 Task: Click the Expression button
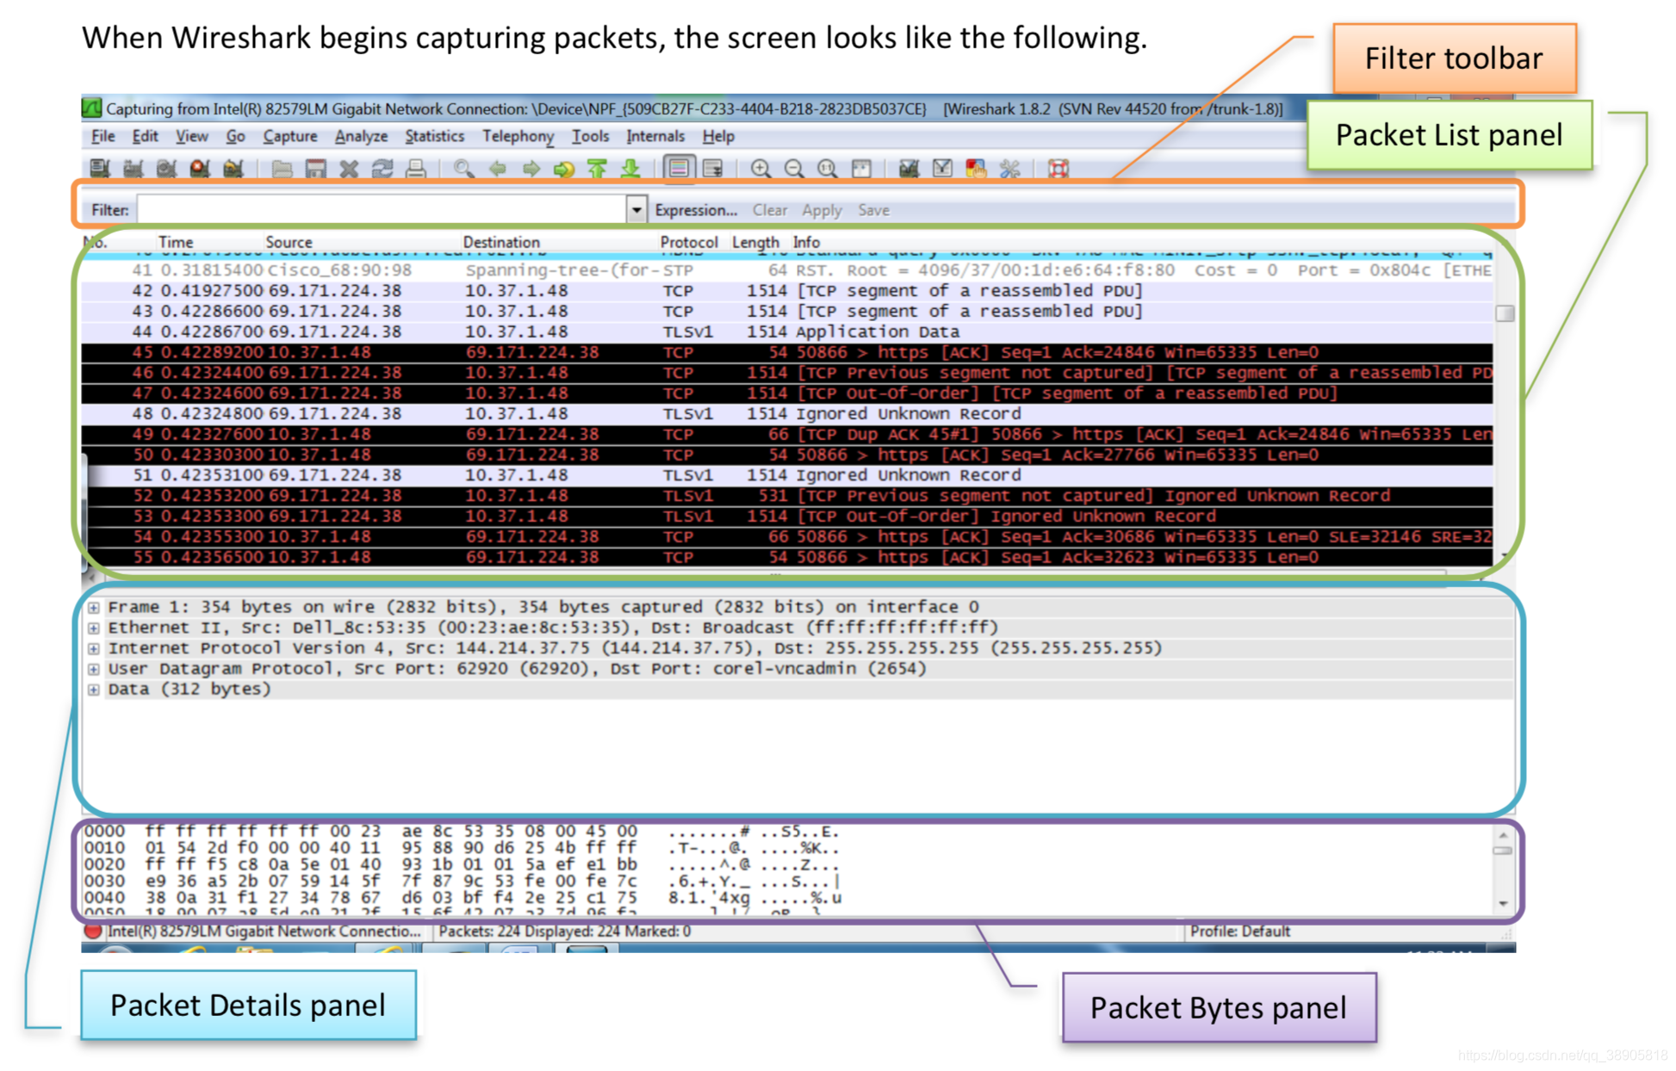tap(694, 209)
